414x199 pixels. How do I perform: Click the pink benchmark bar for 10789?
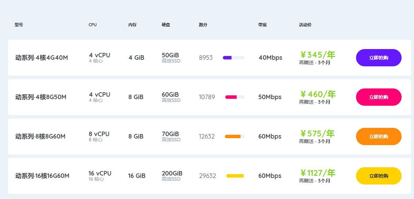click(235, 97)
